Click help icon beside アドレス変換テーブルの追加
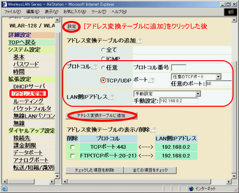Screen dimensions: 239x193 tap(139, 41)
